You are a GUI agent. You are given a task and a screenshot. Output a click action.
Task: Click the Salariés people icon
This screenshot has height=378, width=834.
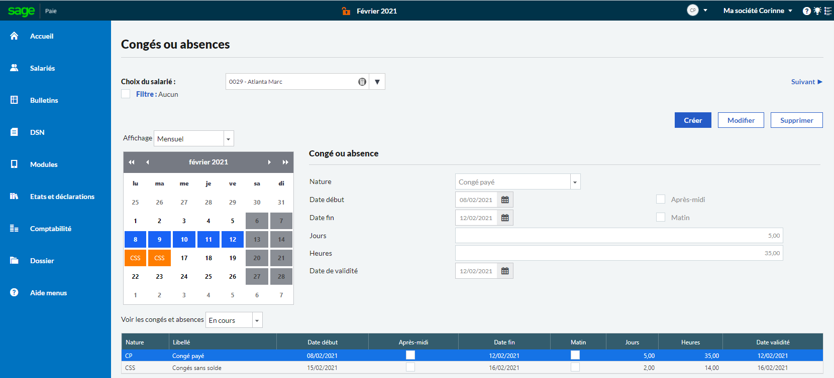14,68
